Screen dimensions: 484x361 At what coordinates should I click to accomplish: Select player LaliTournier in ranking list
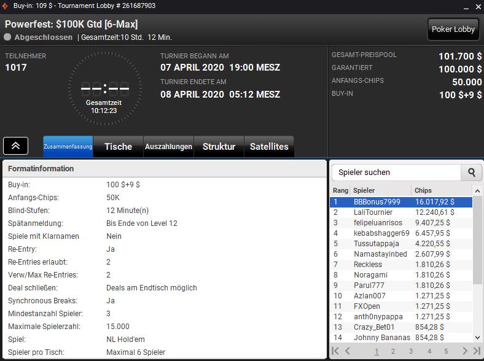373,212
